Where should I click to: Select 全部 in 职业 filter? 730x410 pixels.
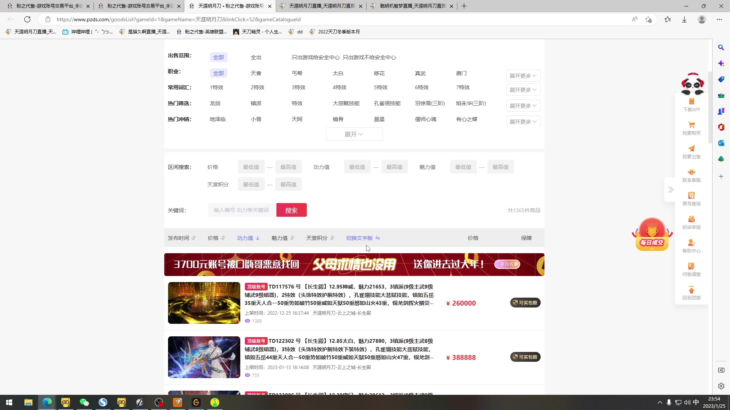tap(218, 73)
